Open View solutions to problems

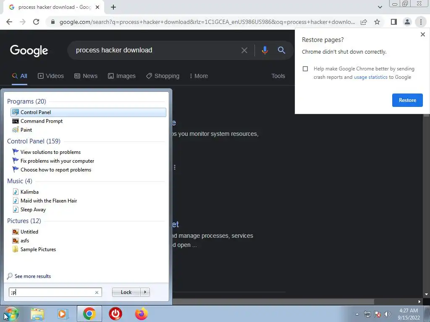88,152
